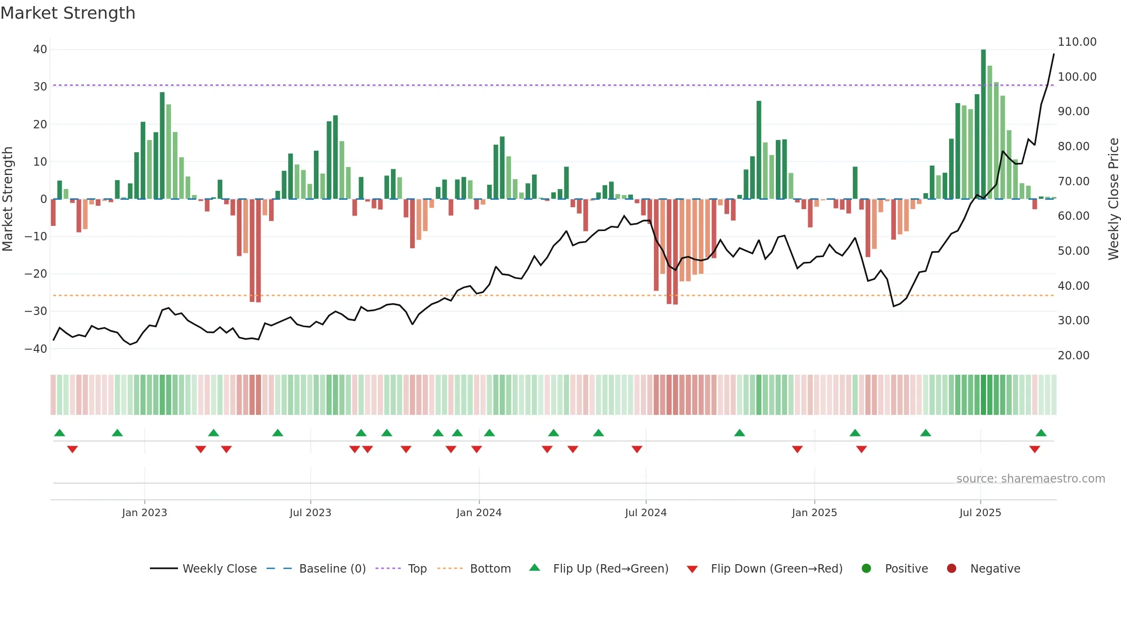Click the Positive legend label
This screenshot has width=1121, height=630.
[x=907, y=568]
